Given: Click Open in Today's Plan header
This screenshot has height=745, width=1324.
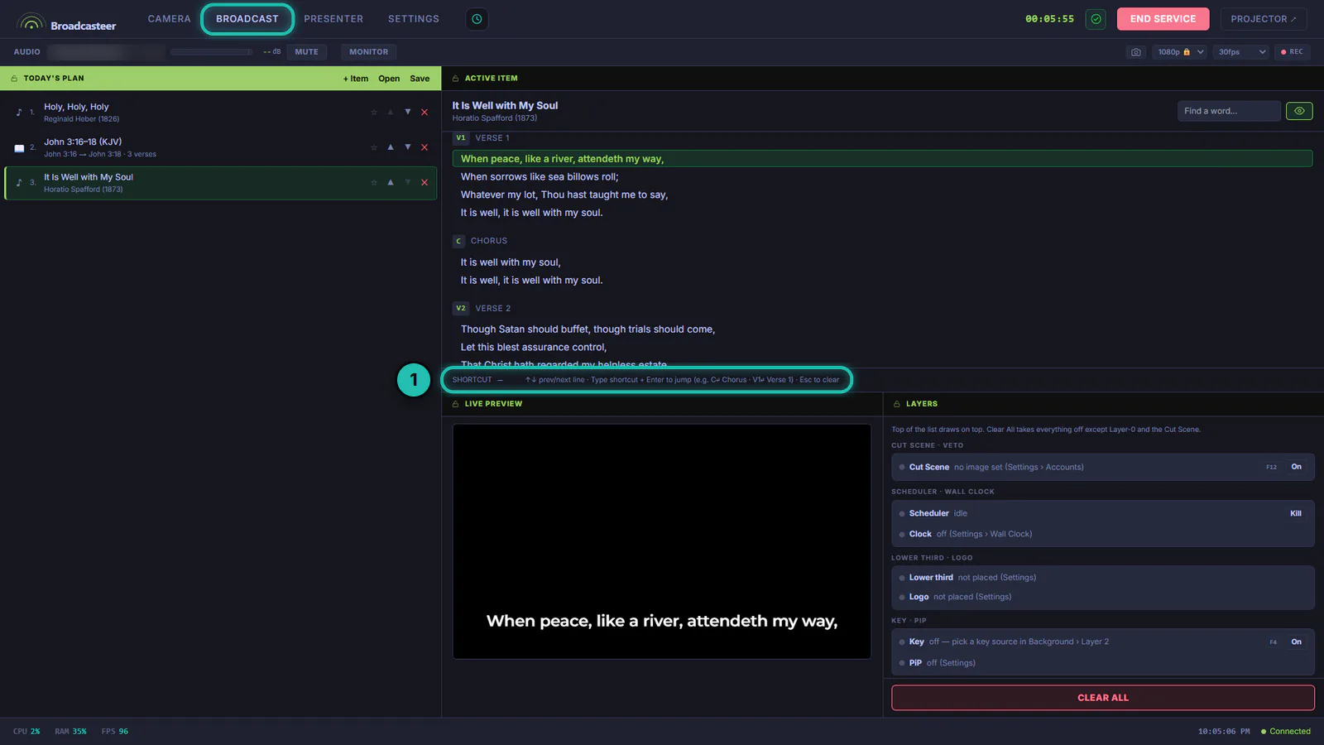Looking at the screenshot, I should (x=389, y=79).
